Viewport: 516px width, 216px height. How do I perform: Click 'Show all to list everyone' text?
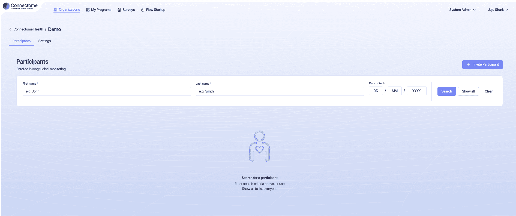259,189
